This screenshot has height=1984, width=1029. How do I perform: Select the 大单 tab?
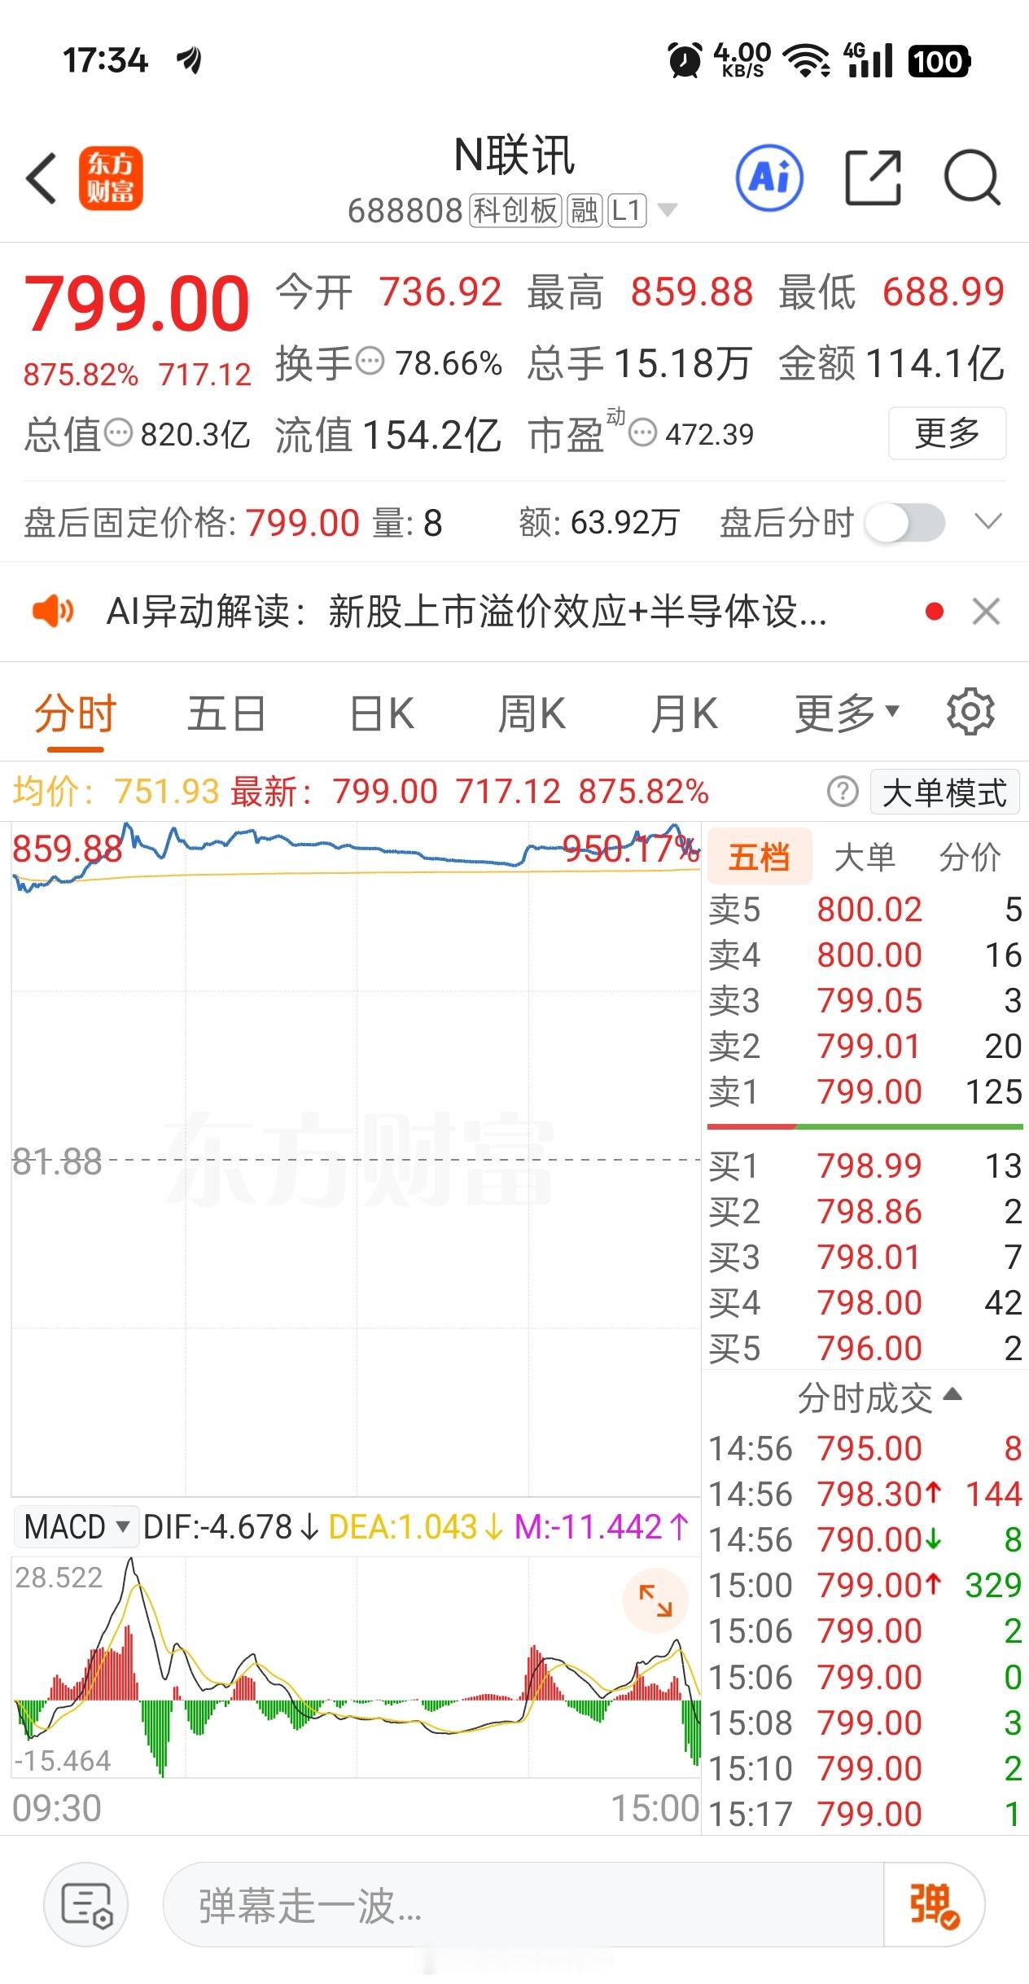coord(865,857)
